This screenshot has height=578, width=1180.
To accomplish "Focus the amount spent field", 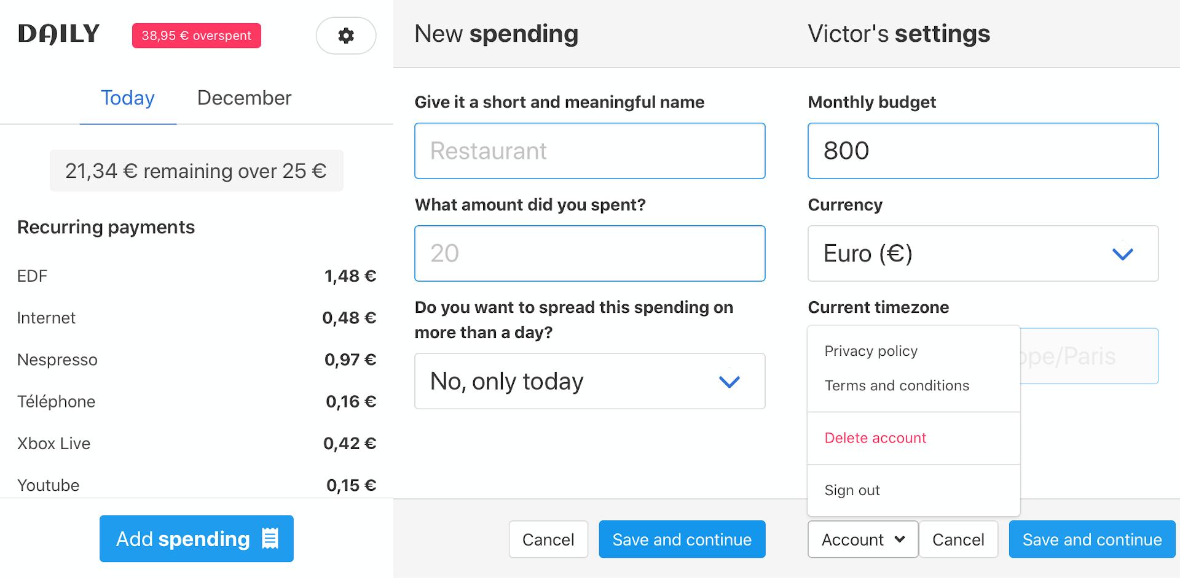I will pos(589,253).
